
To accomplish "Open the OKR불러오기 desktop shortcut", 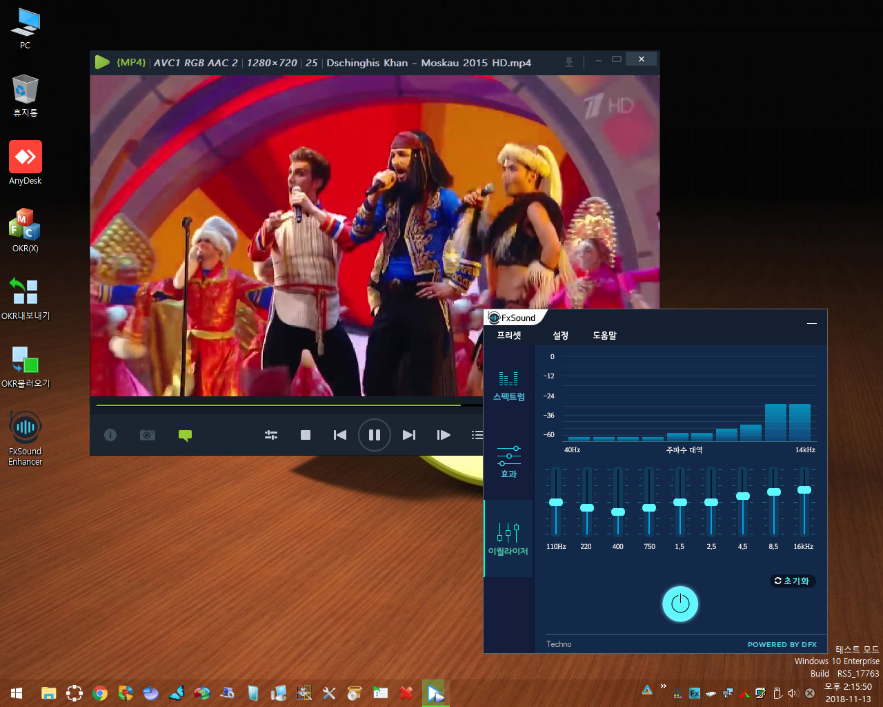I will [26, 366].
